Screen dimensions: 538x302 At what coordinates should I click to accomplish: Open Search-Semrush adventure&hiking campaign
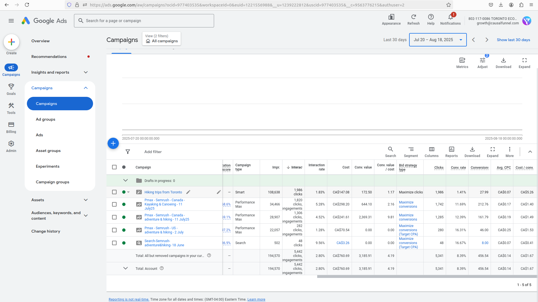(164, 243)
